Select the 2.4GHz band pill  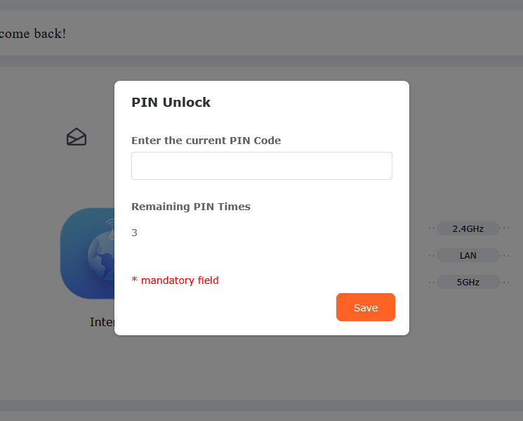click(x=468, y=228)
